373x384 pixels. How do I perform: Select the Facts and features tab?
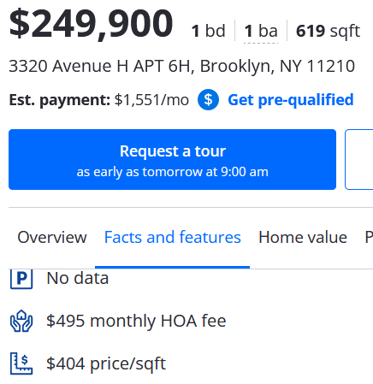pyautogui.click(x=173, y=237)
